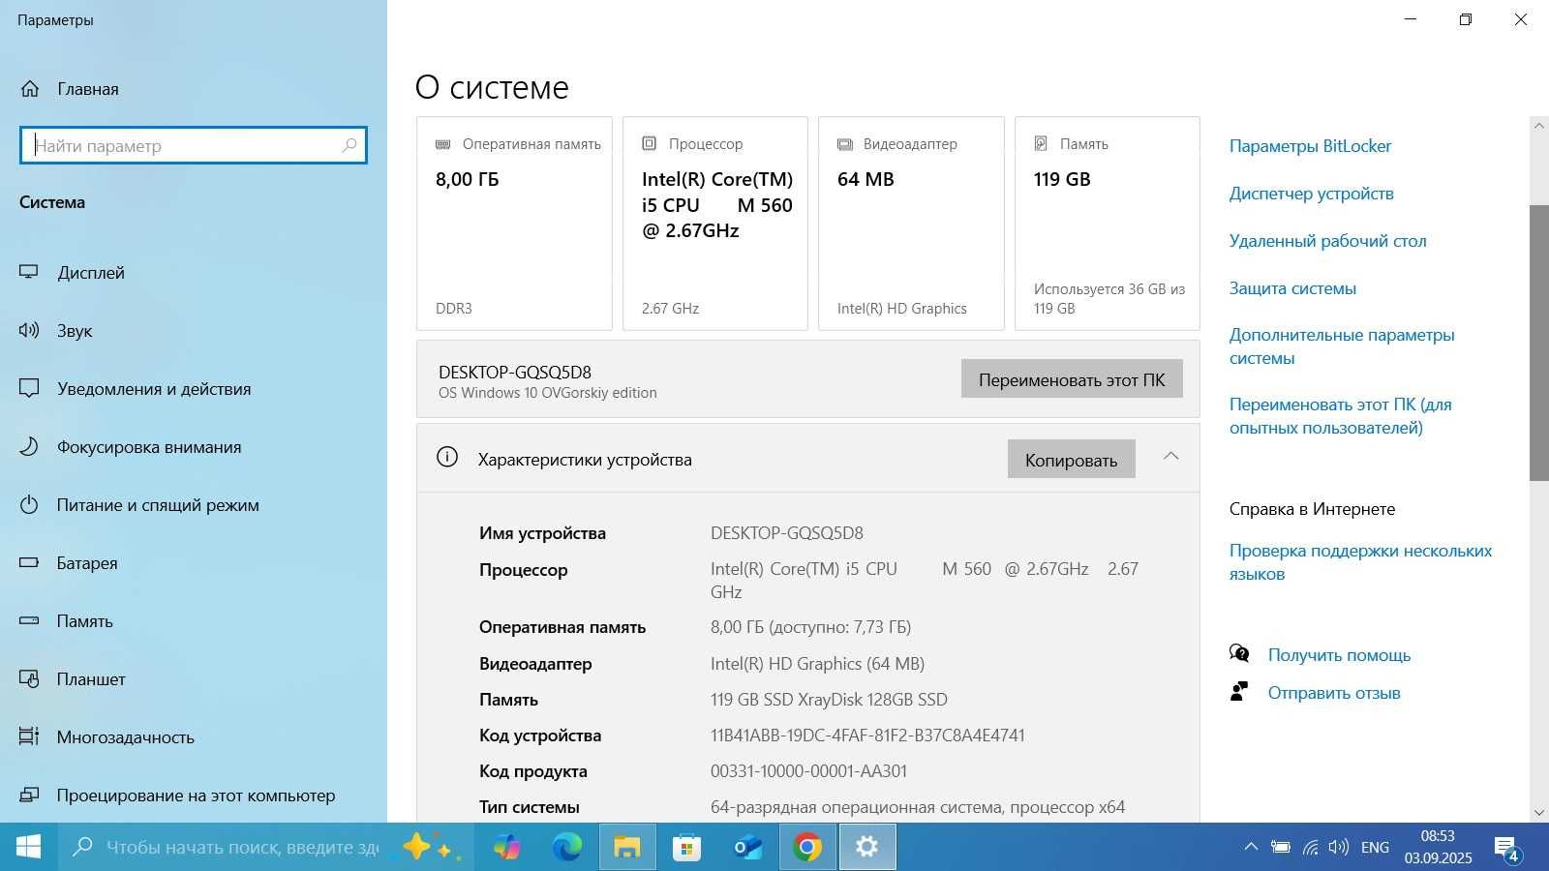This screenshot has width=1549, height=871.
Task: Open File Explorer from taskbar
Action: point(627,848)
